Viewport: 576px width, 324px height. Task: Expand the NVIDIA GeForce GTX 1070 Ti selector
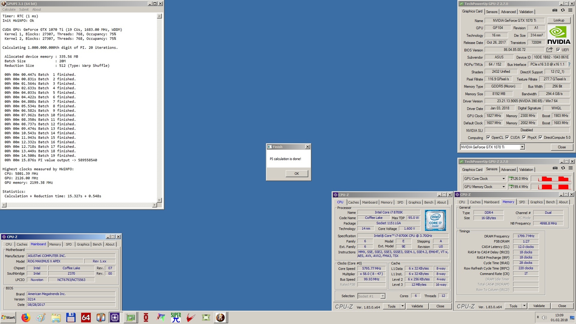coord(522,147)
